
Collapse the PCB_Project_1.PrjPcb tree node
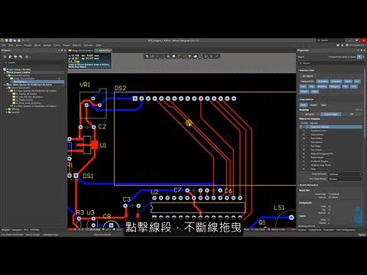[5, 73]
